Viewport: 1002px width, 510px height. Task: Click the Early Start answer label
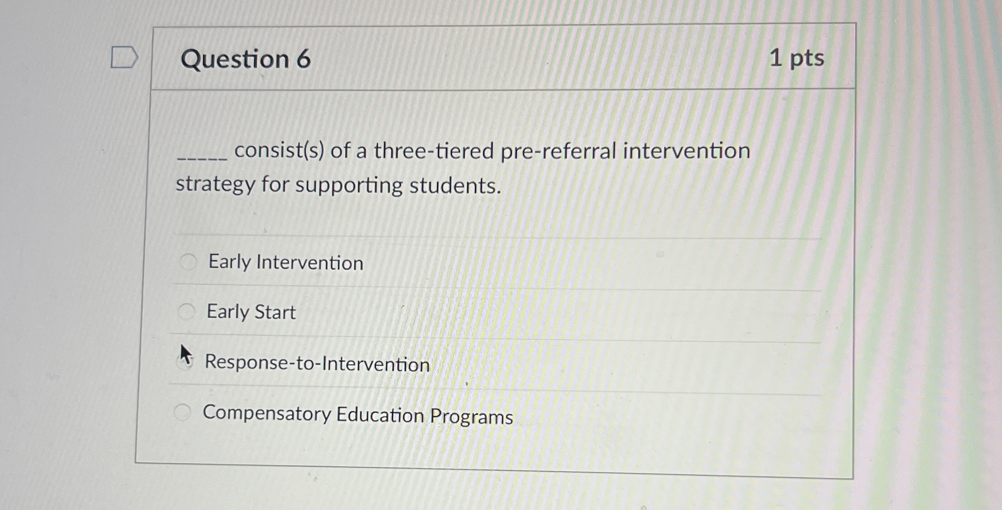(251, 312)
